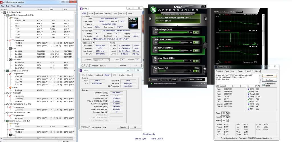
Task: Click Save in Afterburner profile bar
Action: 174,80
